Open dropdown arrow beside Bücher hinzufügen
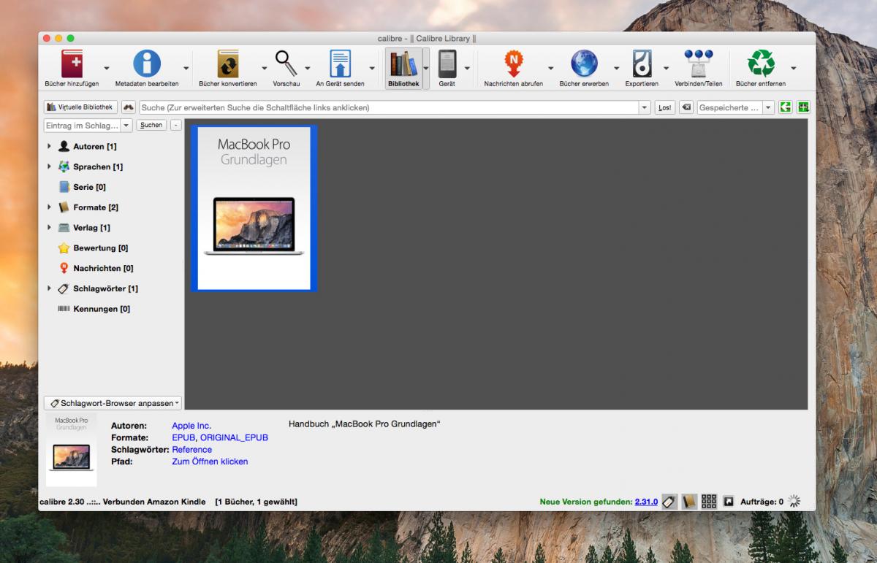Image resolution: width=877 pixels, height=563 pixels. (x=107, y=68)
